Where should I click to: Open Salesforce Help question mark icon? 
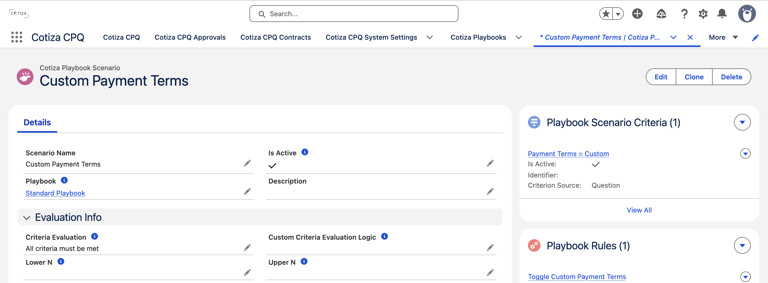point(684,14)
